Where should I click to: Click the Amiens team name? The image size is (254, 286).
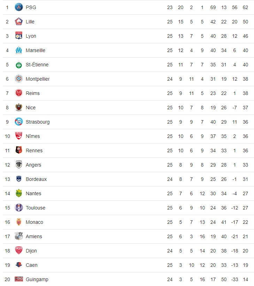pos(34,236)
